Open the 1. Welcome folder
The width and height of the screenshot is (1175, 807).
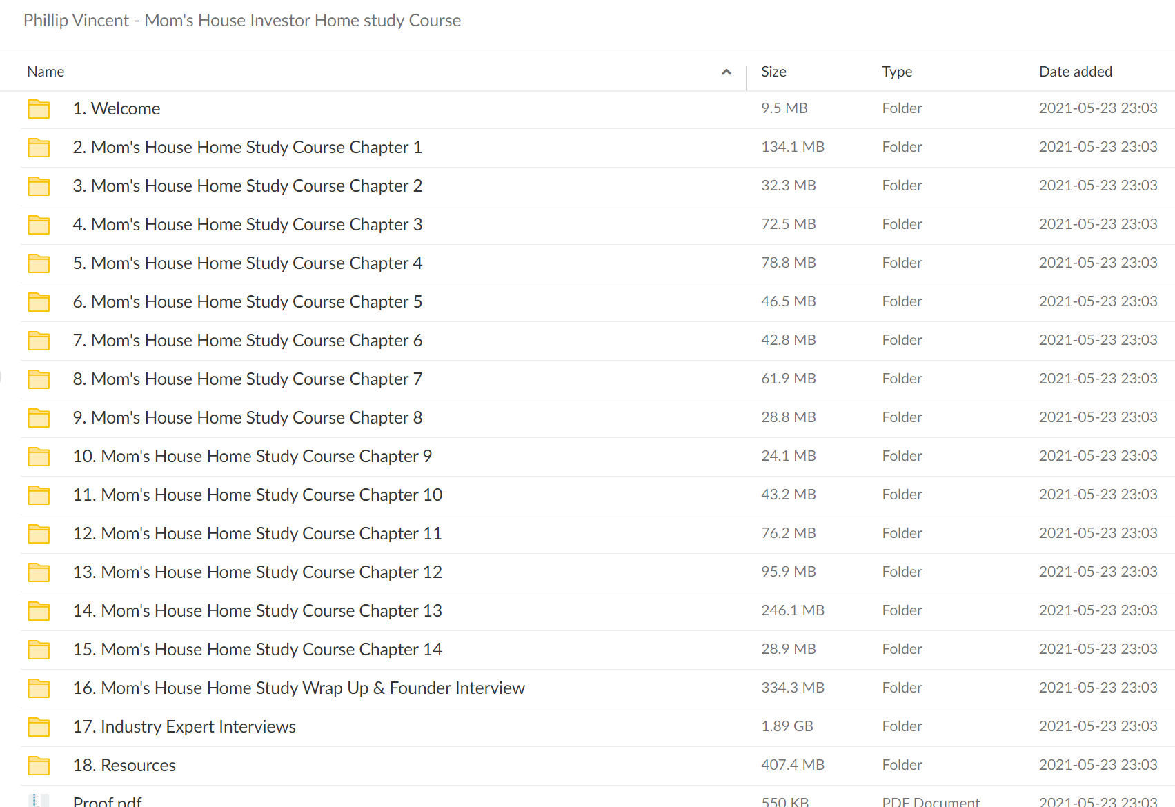pyautogui.click(x=117, y=109)
